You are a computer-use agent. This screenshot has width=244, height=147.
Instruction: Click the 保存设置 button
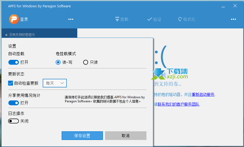click(82, 136)
